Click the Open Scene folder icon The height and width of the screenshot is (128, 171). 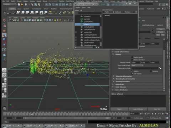22,5
